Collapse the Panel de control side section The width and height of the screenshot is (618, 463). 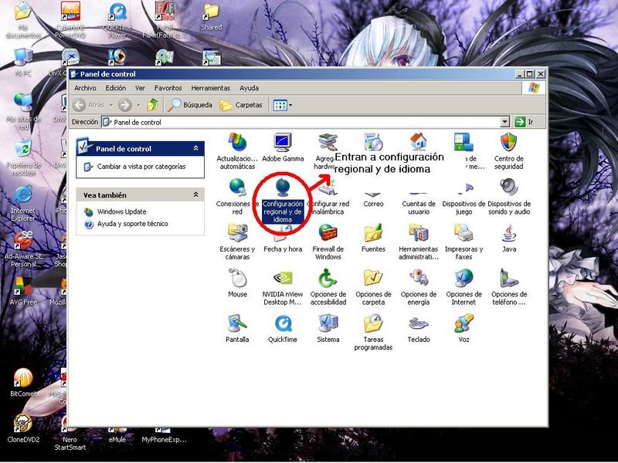coord(196,148)
